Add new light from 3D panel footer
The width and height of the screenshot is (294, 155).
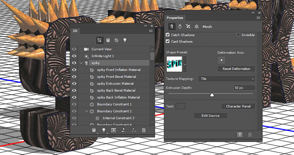(104, 130)
